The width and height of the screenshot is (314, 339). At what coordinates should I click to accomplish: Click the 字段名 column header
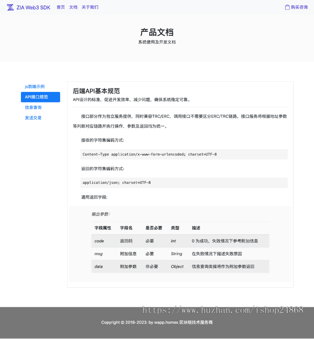point(126,228)
